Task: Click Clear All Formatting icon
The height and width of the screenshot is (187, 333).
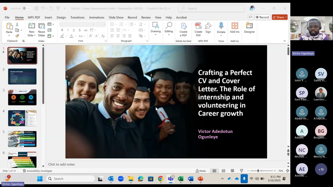Action: pos(103,36)
